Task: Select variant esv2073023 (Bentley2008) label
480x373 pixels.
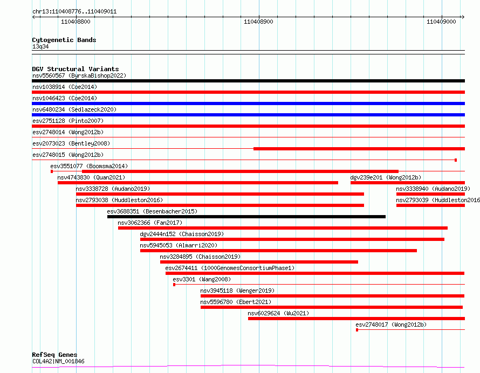Action: (71, 143)
